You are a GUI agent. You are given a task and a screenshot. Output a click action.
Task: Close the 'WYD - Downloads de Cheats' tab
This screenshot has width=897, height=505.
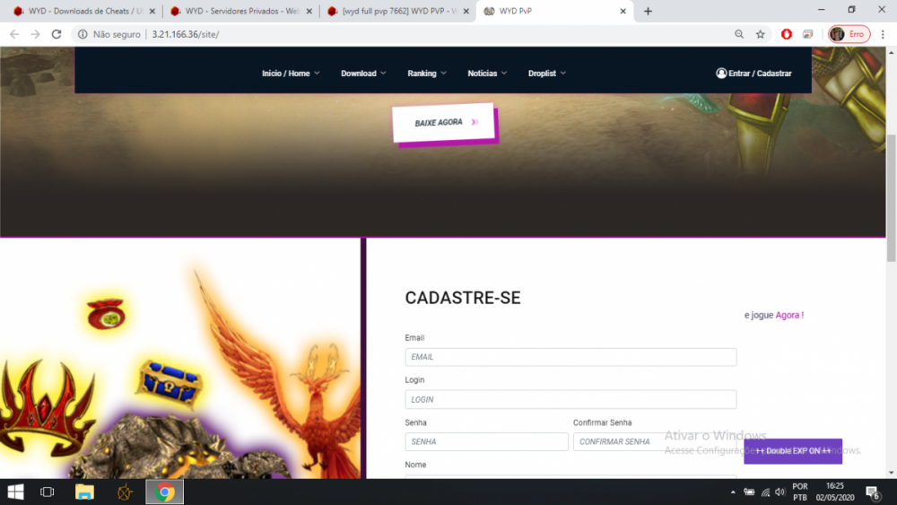(x=152, y=11)
